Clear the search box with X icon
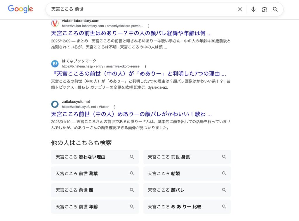 click(x=240, y=9)
